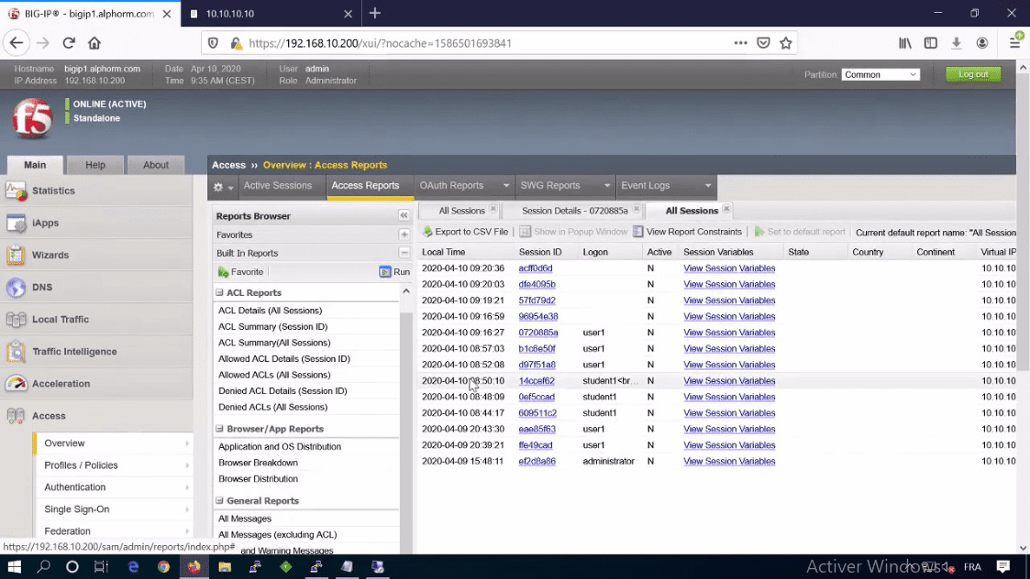Open the Access module icon
The width and height of the screenshot is (1030, 579).
click(x=16, y=415)
